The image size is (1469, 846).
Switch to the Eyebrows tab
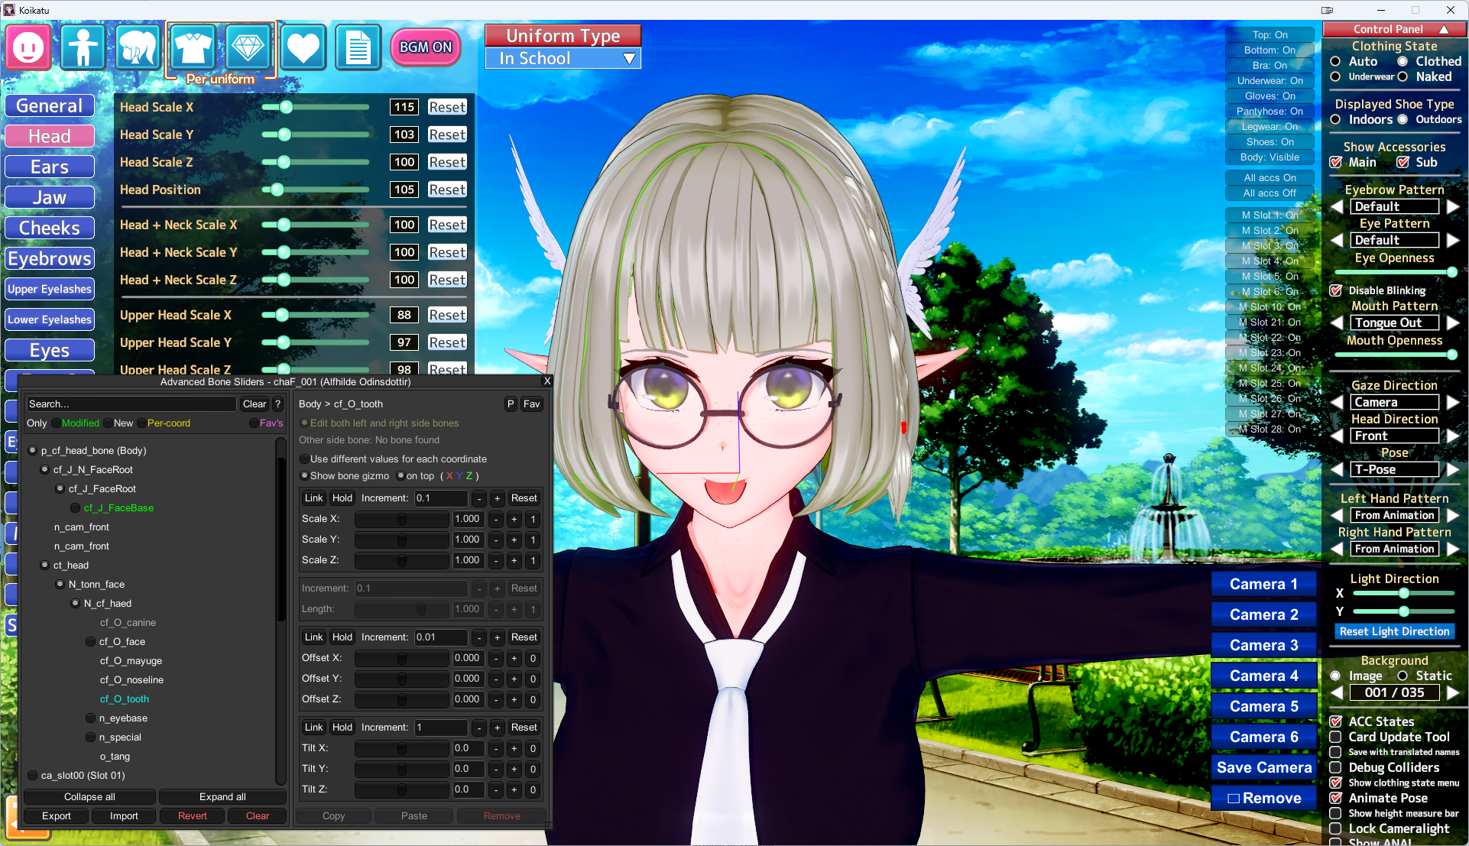tap(50, 258)
